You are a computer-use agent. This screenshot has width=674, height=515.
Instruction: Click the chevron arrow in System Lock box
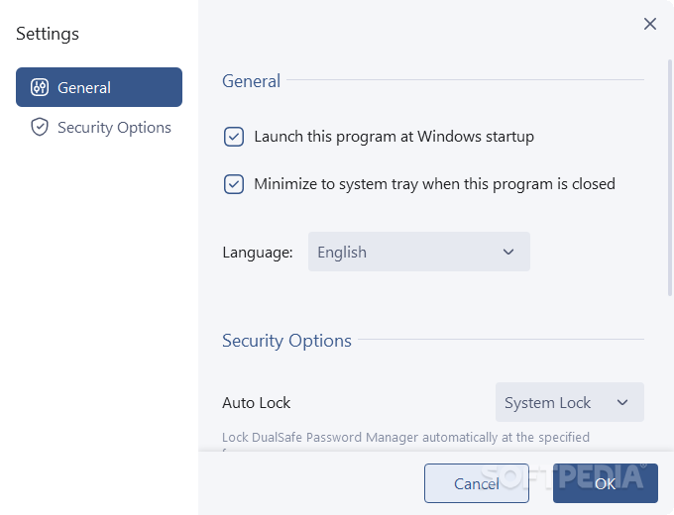pyautogui.click(x=622, y=402)
